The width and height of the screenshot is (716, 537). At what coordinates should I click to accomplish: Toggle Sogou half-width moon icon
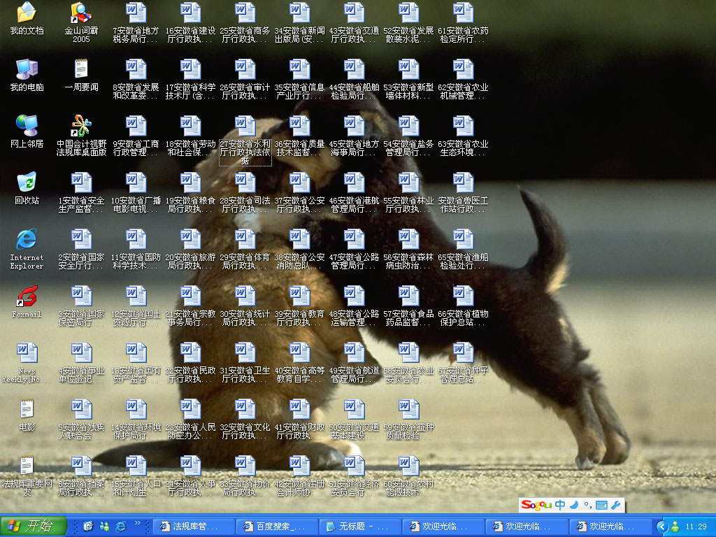click(574, 505)
